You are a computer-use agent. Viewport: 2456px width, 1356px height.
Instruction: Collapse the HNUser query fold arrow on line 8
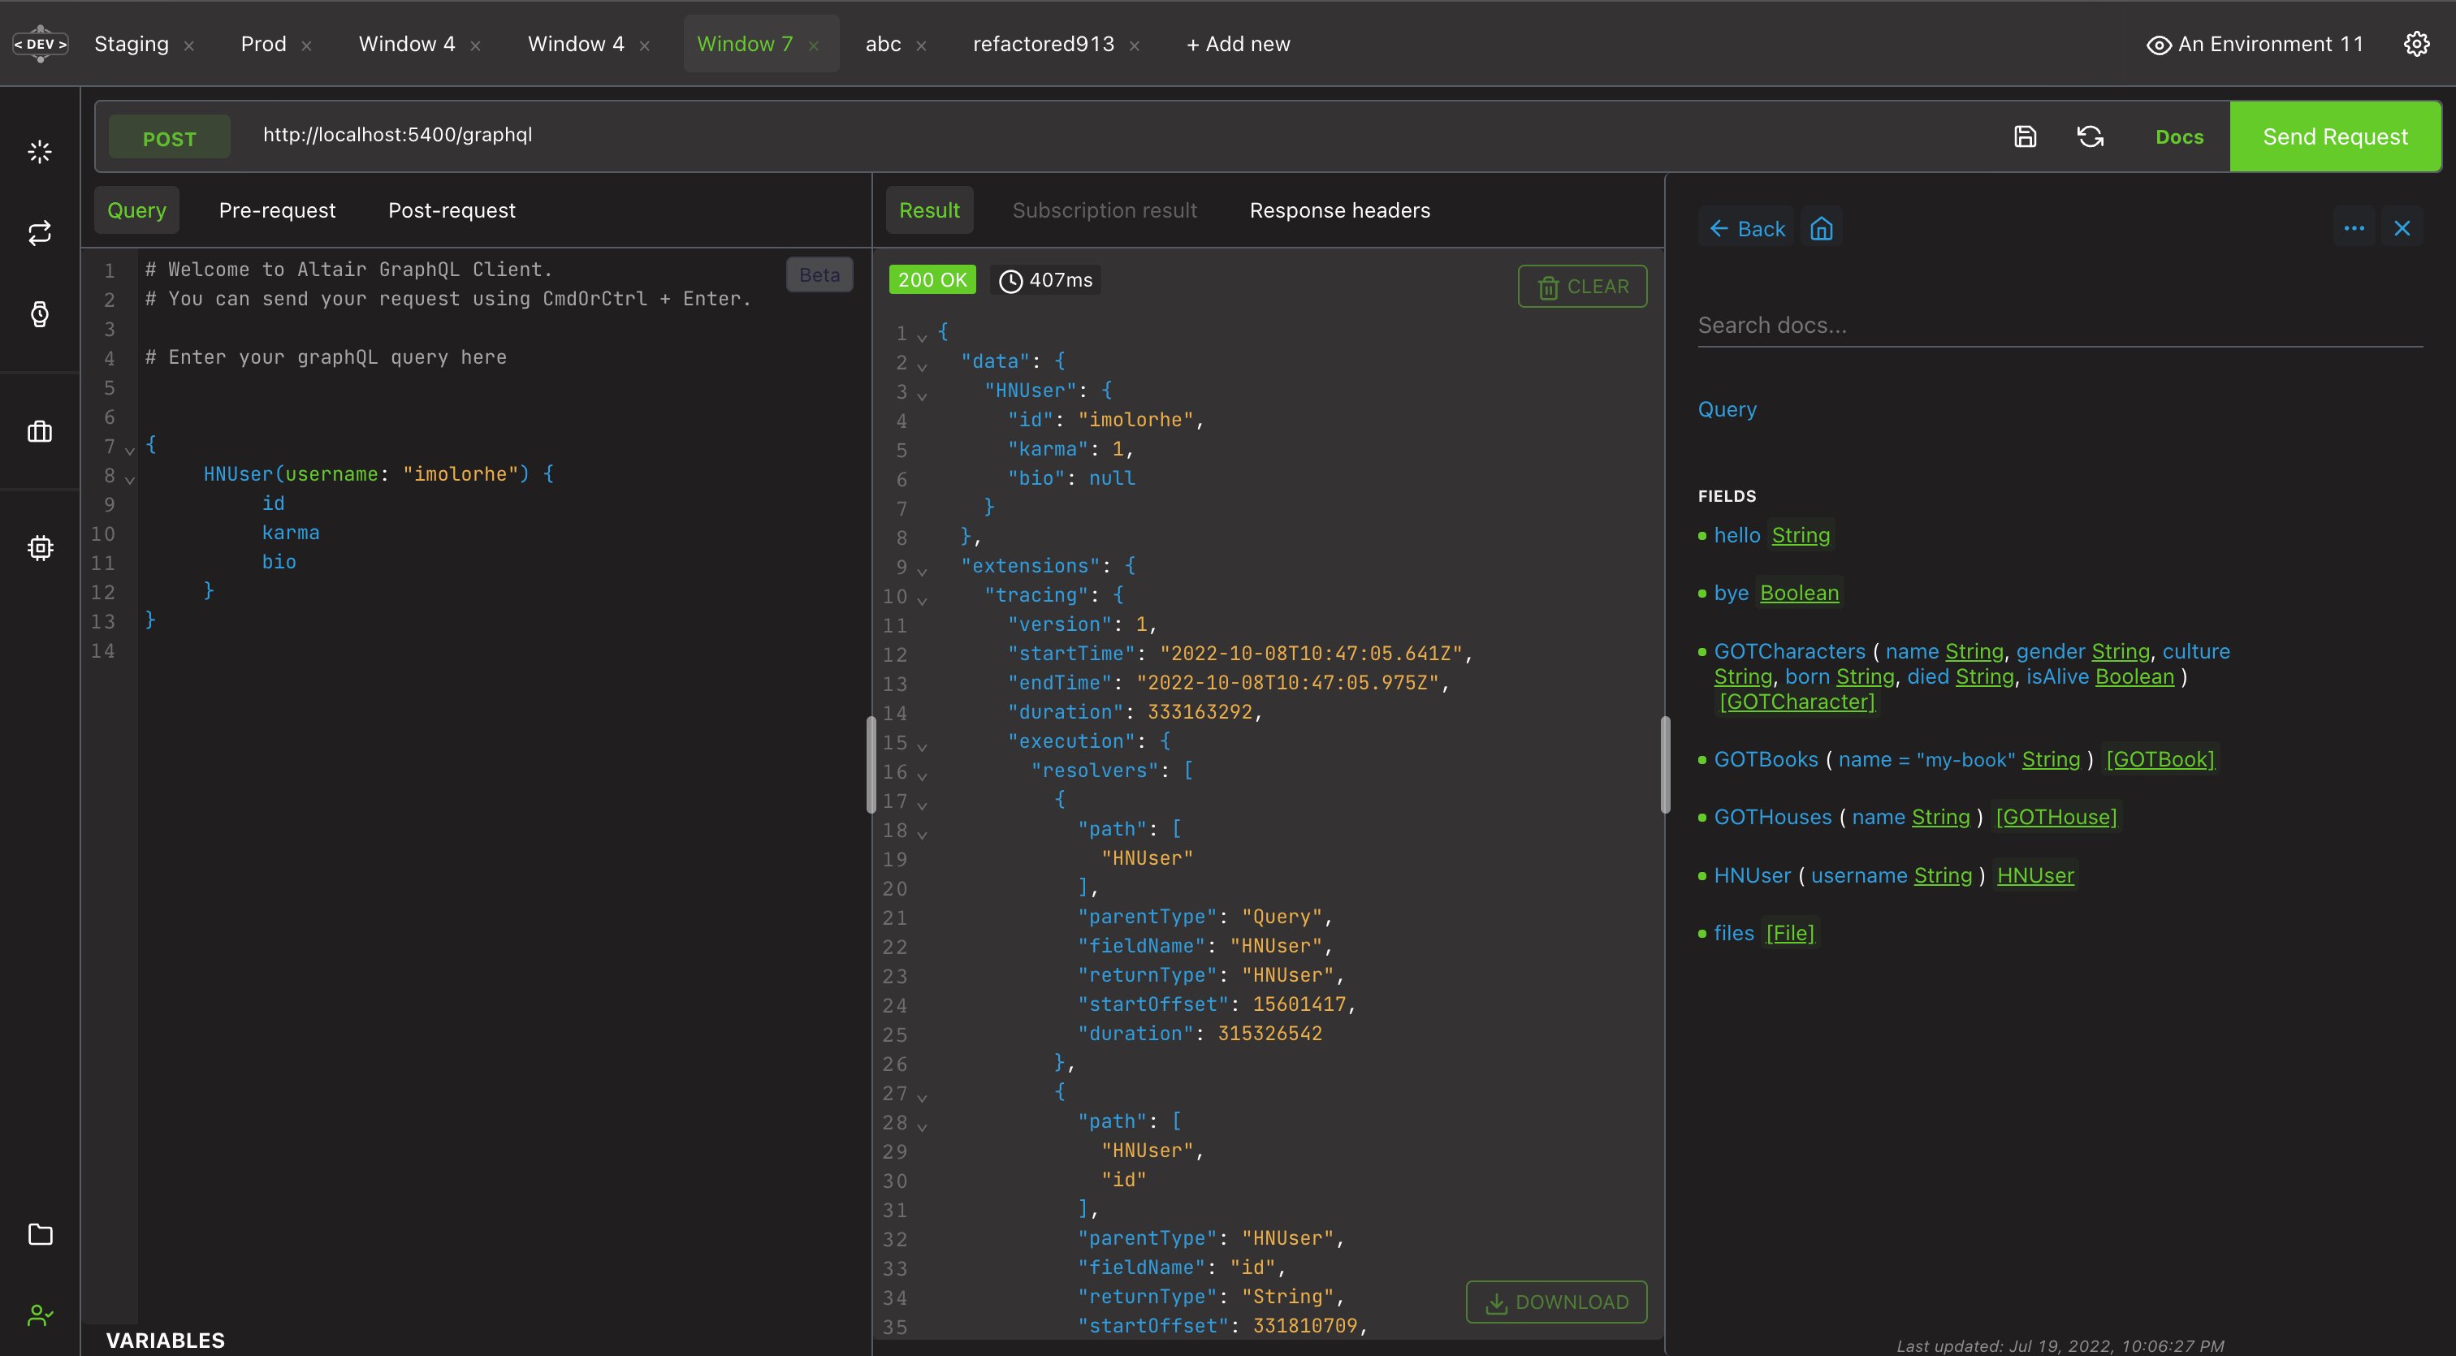pyautogui.click(x=130, y=479)
